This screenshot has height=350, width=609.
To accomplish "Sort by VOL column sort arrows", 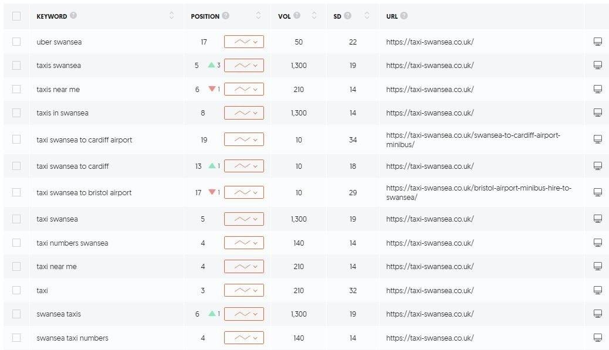I will [314, 15].
